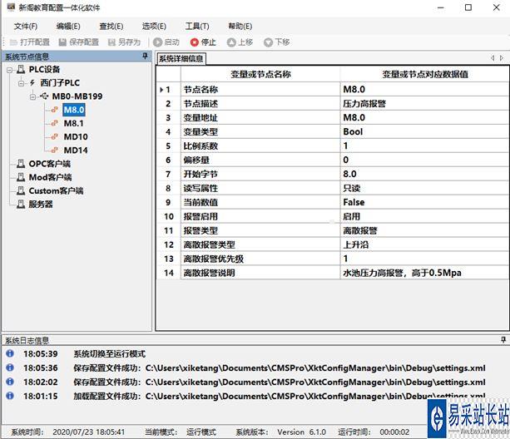Pin the 系统节点信息 panel
Viewport: 510px width, 439px height.
pos(146,57)
